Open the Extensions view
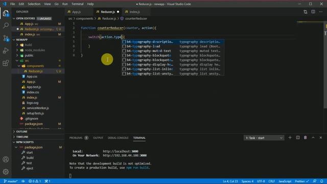Image resolution: width=327 pixels, height=184 pixels. point(6,63)
